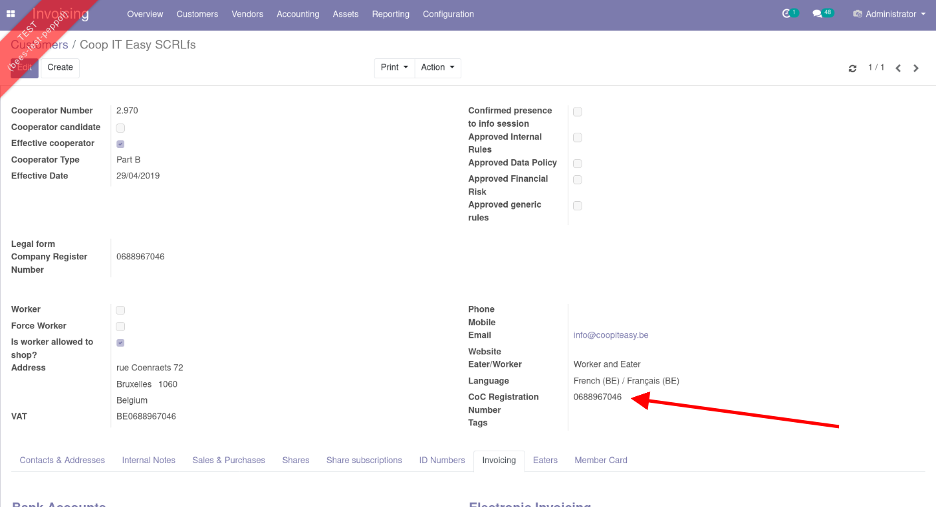Open the Administrator user menu
Screen dimensions: 936x507
889,14
